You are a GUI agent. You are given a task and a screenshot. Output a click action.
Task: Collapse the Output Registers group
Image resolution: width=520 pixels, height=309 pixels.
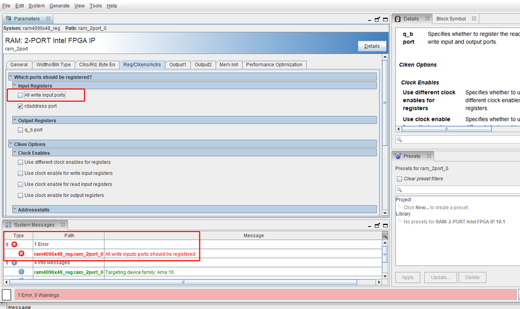pyautogui.click(x=15, y=120)
